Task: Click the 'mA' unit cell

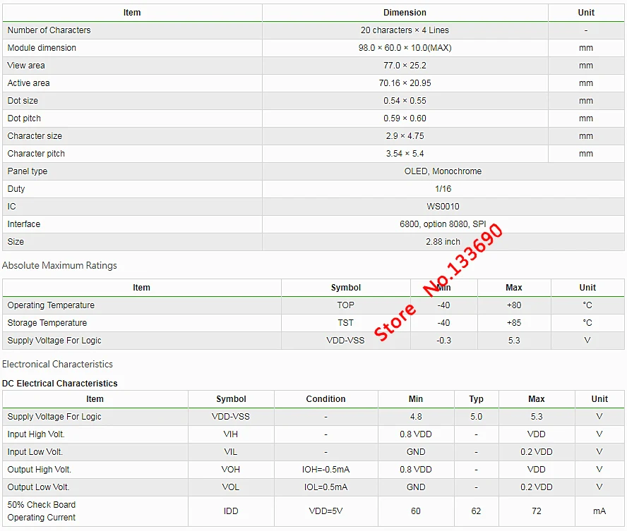Action: [x=599, y=511]
